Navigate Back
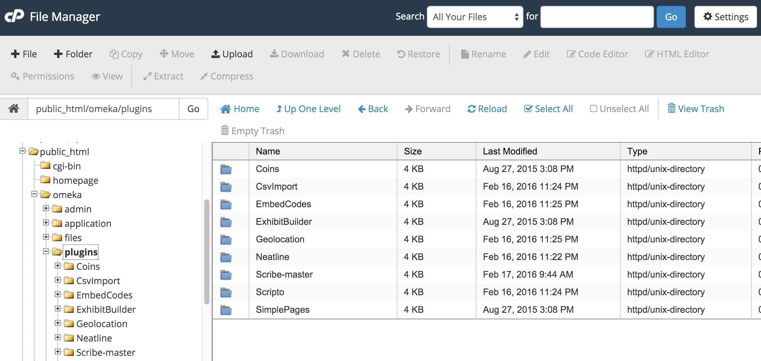Image resolution: width=761 pixels, height=361 pixels. pos(373,109)
